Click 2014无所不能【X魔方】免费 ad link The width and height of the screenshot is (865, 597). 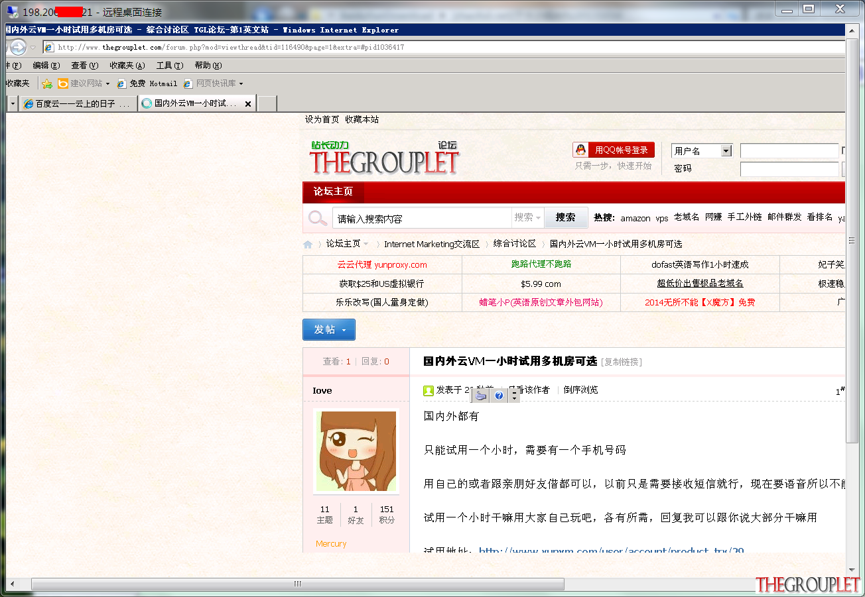tap(700, 302)
